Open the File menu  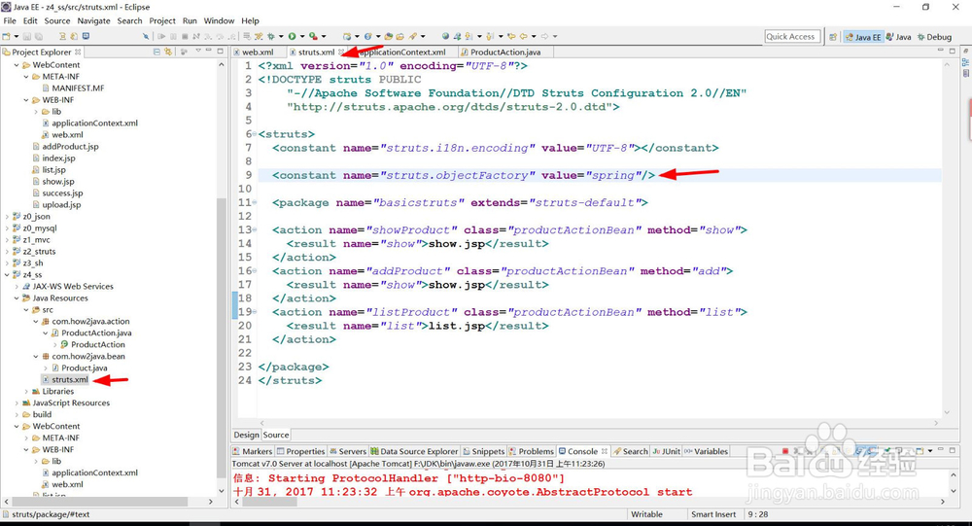(x=10, y=20)
